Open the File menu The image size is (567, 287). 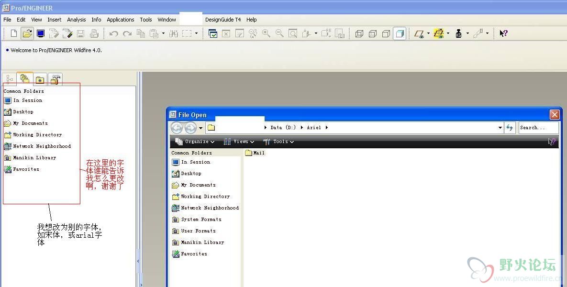(7, 20)
